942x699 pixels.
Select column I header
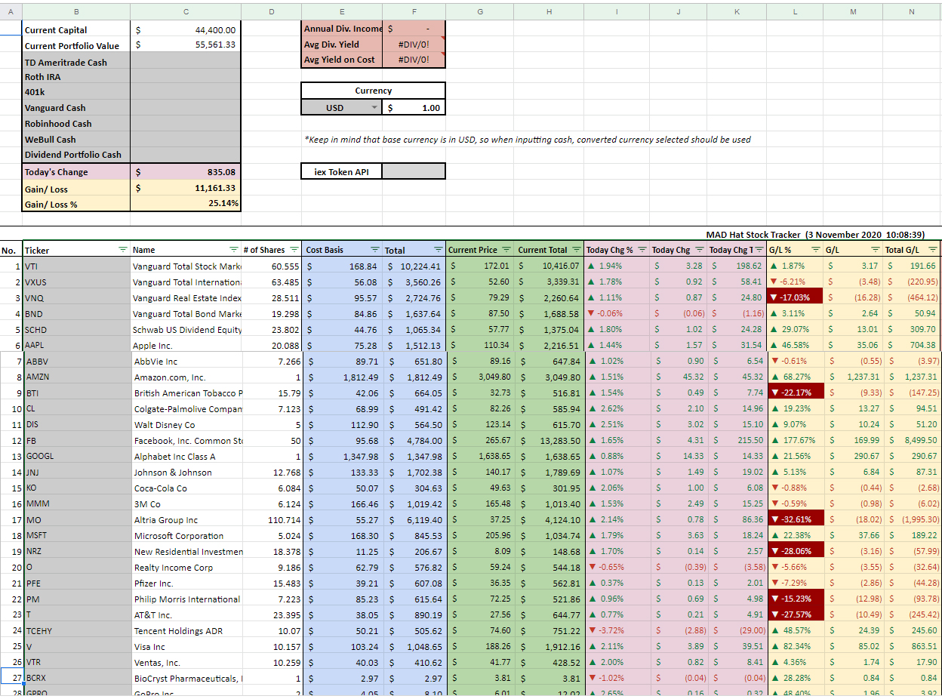tap(617, 11)
